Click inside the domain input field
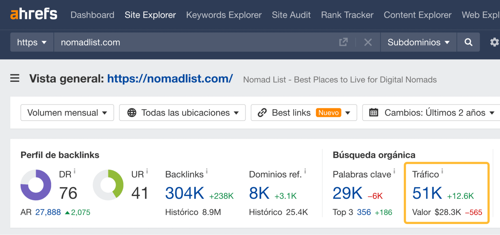 [x=175, y=42]
